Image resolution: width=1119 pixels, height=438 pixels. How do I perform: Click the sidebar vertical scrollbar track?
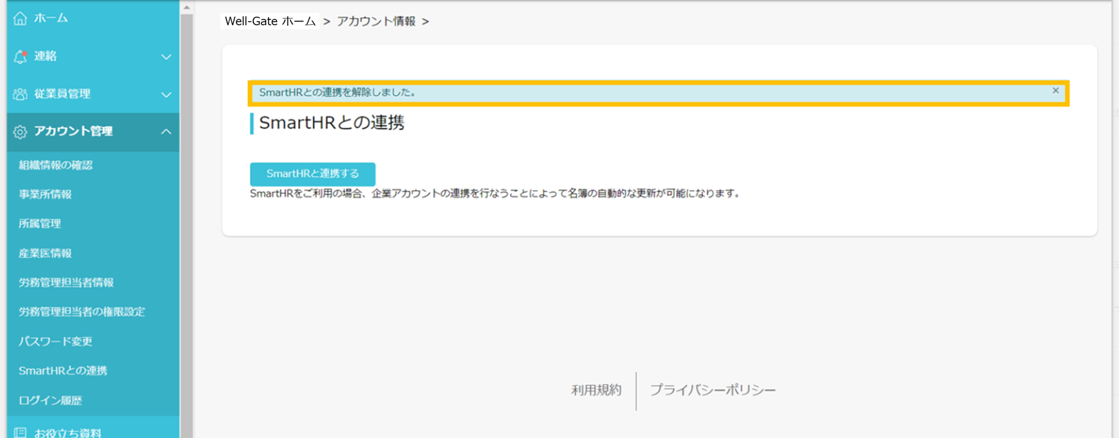tap(187, 226)
